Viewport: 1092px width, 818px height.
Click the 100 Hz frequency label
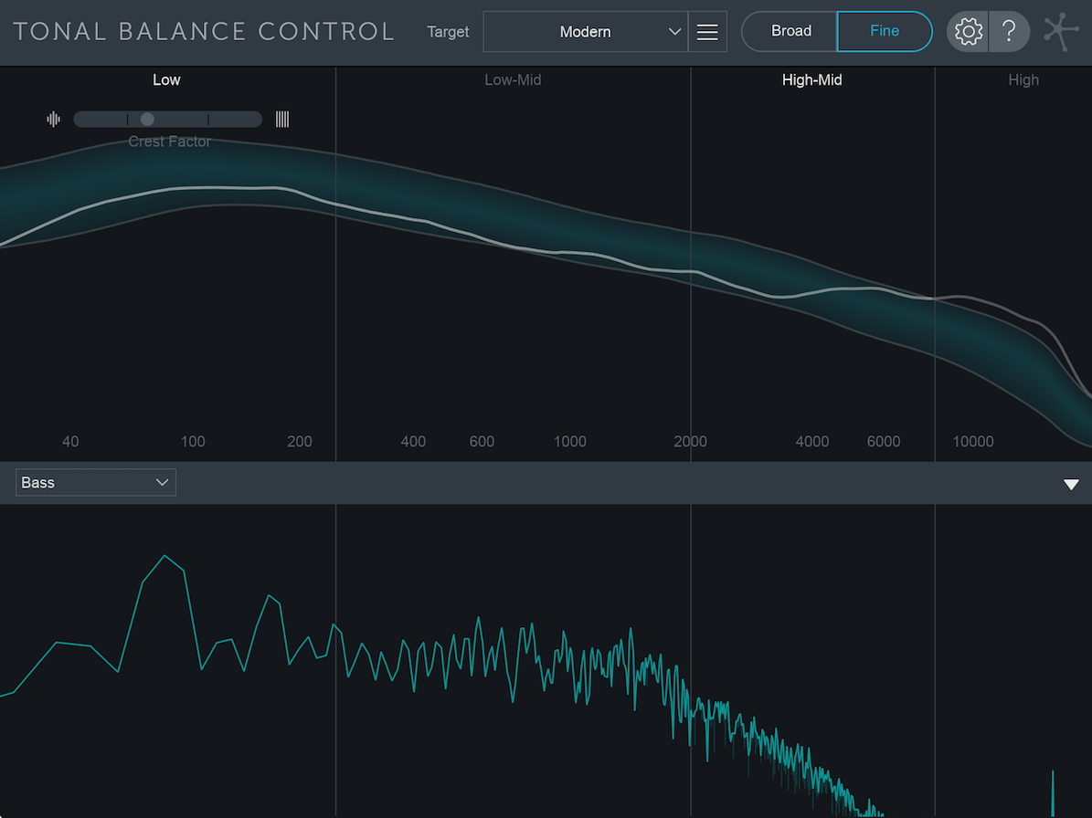(x=193, y=442)
